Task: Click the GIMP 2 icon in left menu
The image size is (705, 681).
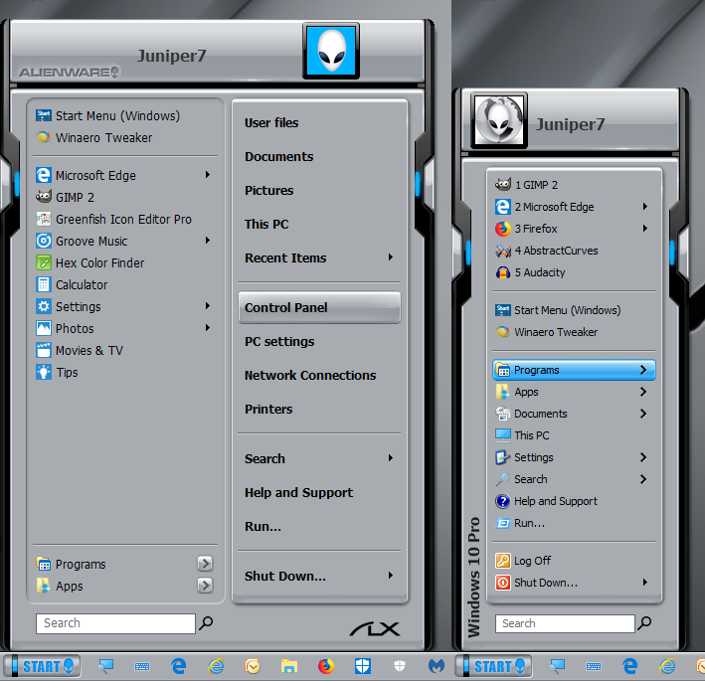Action: pyautogui.click(x=44, y=197)
